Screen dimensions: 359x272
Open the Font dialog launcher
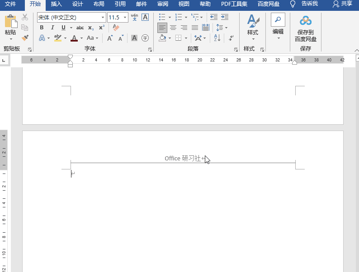(150, 49)
